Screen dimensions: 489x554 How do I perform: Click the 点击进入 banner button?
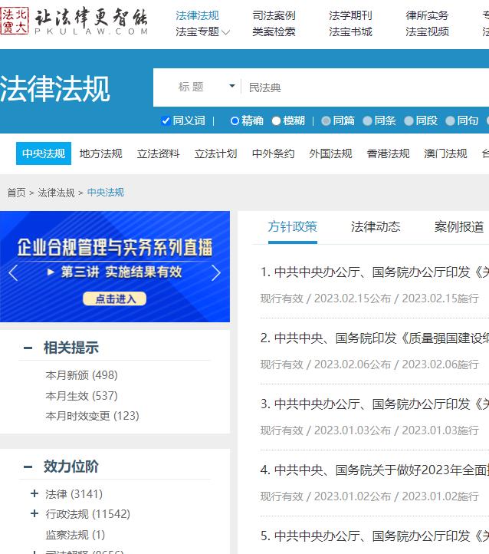pyautogui.click(x=115, y=299)
